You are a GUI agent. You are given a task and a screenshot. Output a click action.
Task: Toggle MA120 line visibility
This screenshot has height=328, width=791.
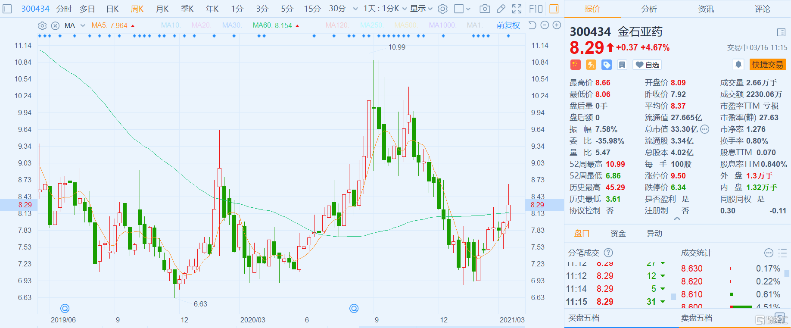(x=337, y=25)
